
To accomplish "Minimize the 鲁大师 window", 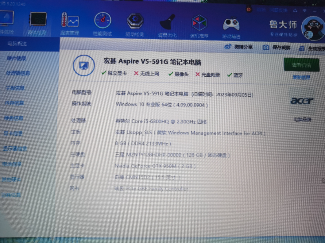I will tap(315, 11).
